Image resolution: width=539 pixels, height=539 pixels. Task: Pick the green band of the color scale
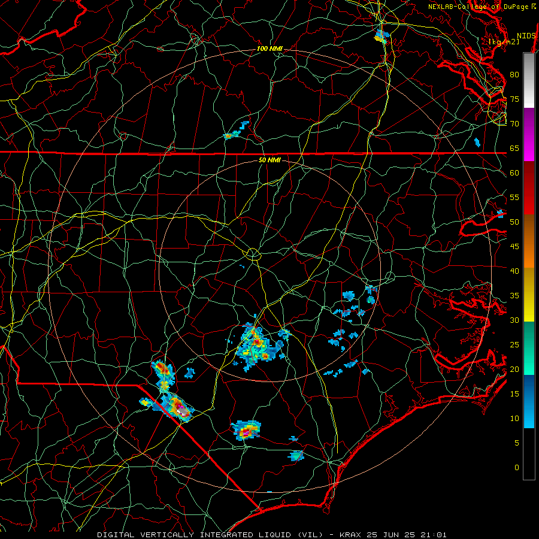(529, 348)
